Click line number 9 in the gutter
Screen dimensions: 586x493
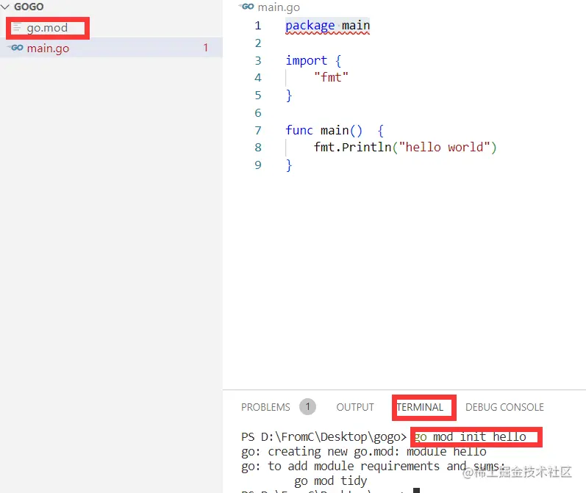[x=258, y=165]
